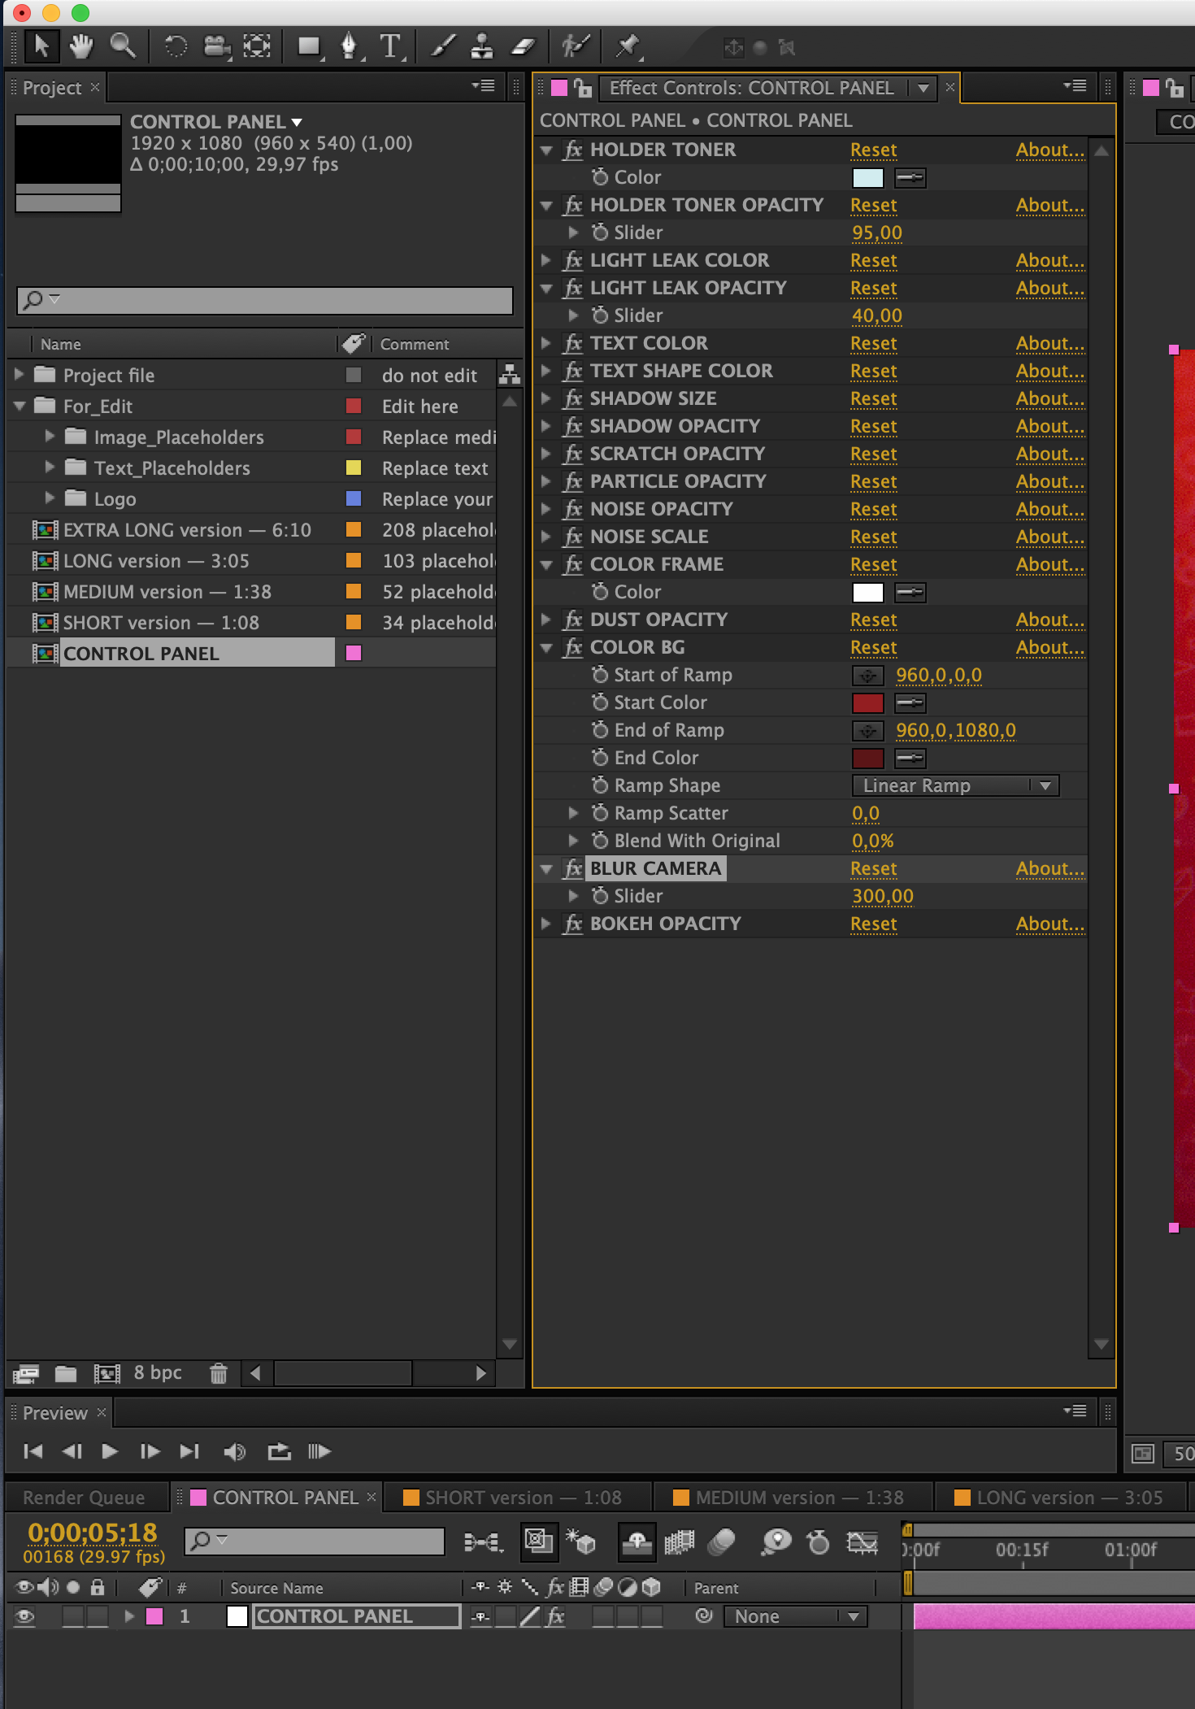The height and width of the screenshot is (1709, 1195).
Task: Open the Render Queue tab
Action: click(84, 1498)
